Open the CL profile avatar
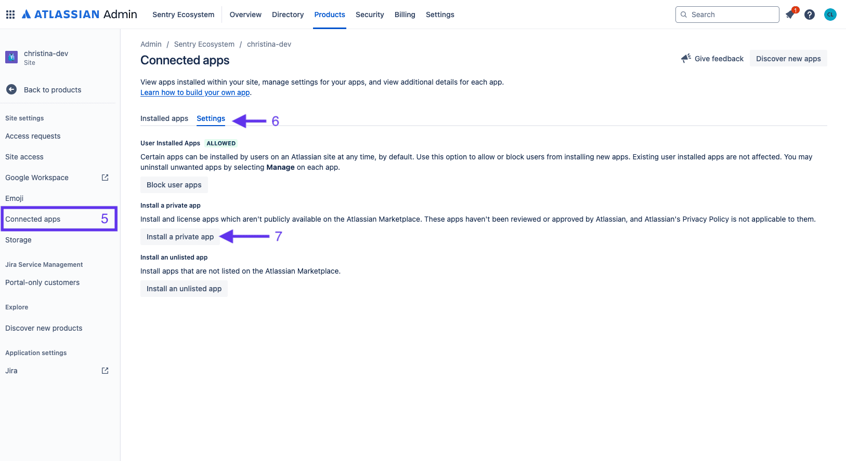 coord(830,15)
